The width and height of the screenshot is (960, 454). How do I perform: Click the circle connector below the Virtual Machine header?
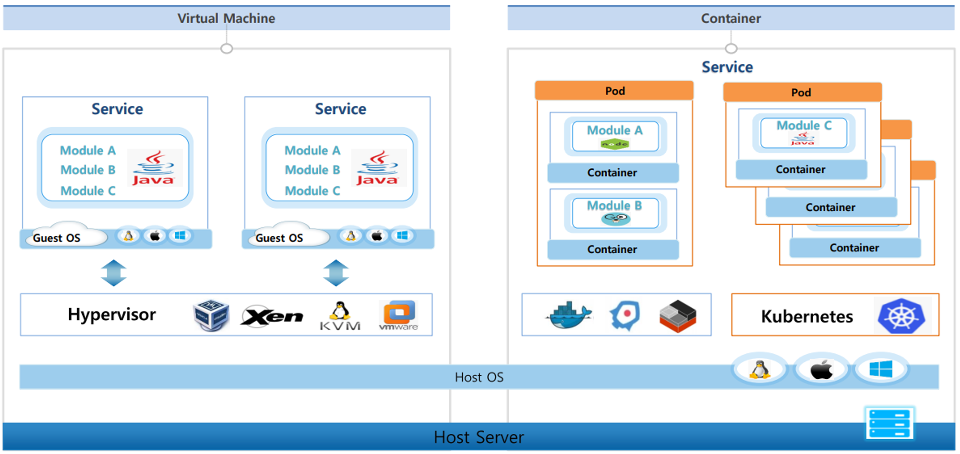tap(227, 48)
